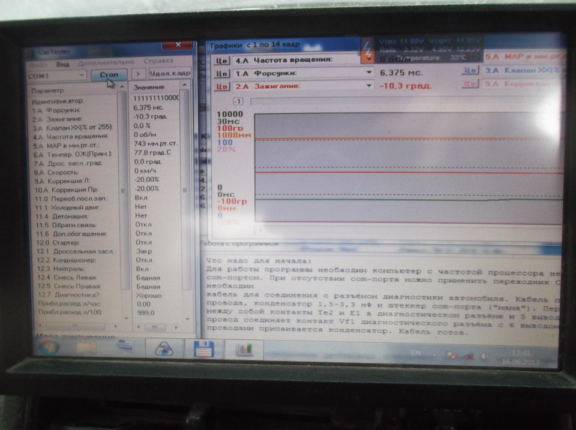
Task: Click the 'Удал.кадр' button
Action: [169, 73]
